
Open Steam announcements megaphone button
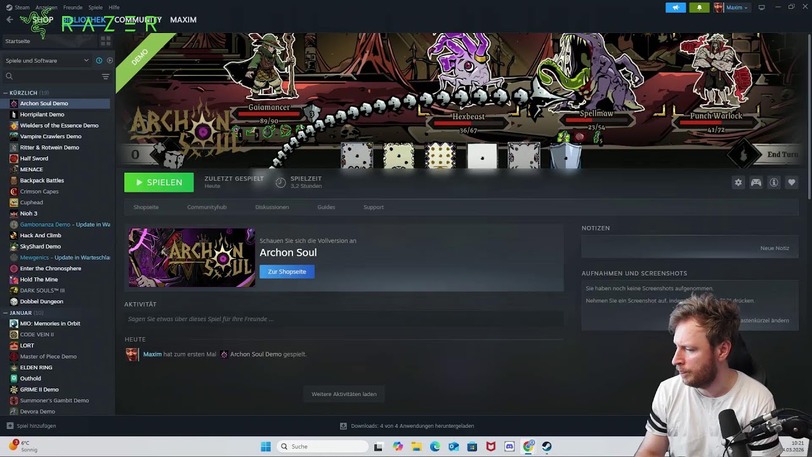676,8
